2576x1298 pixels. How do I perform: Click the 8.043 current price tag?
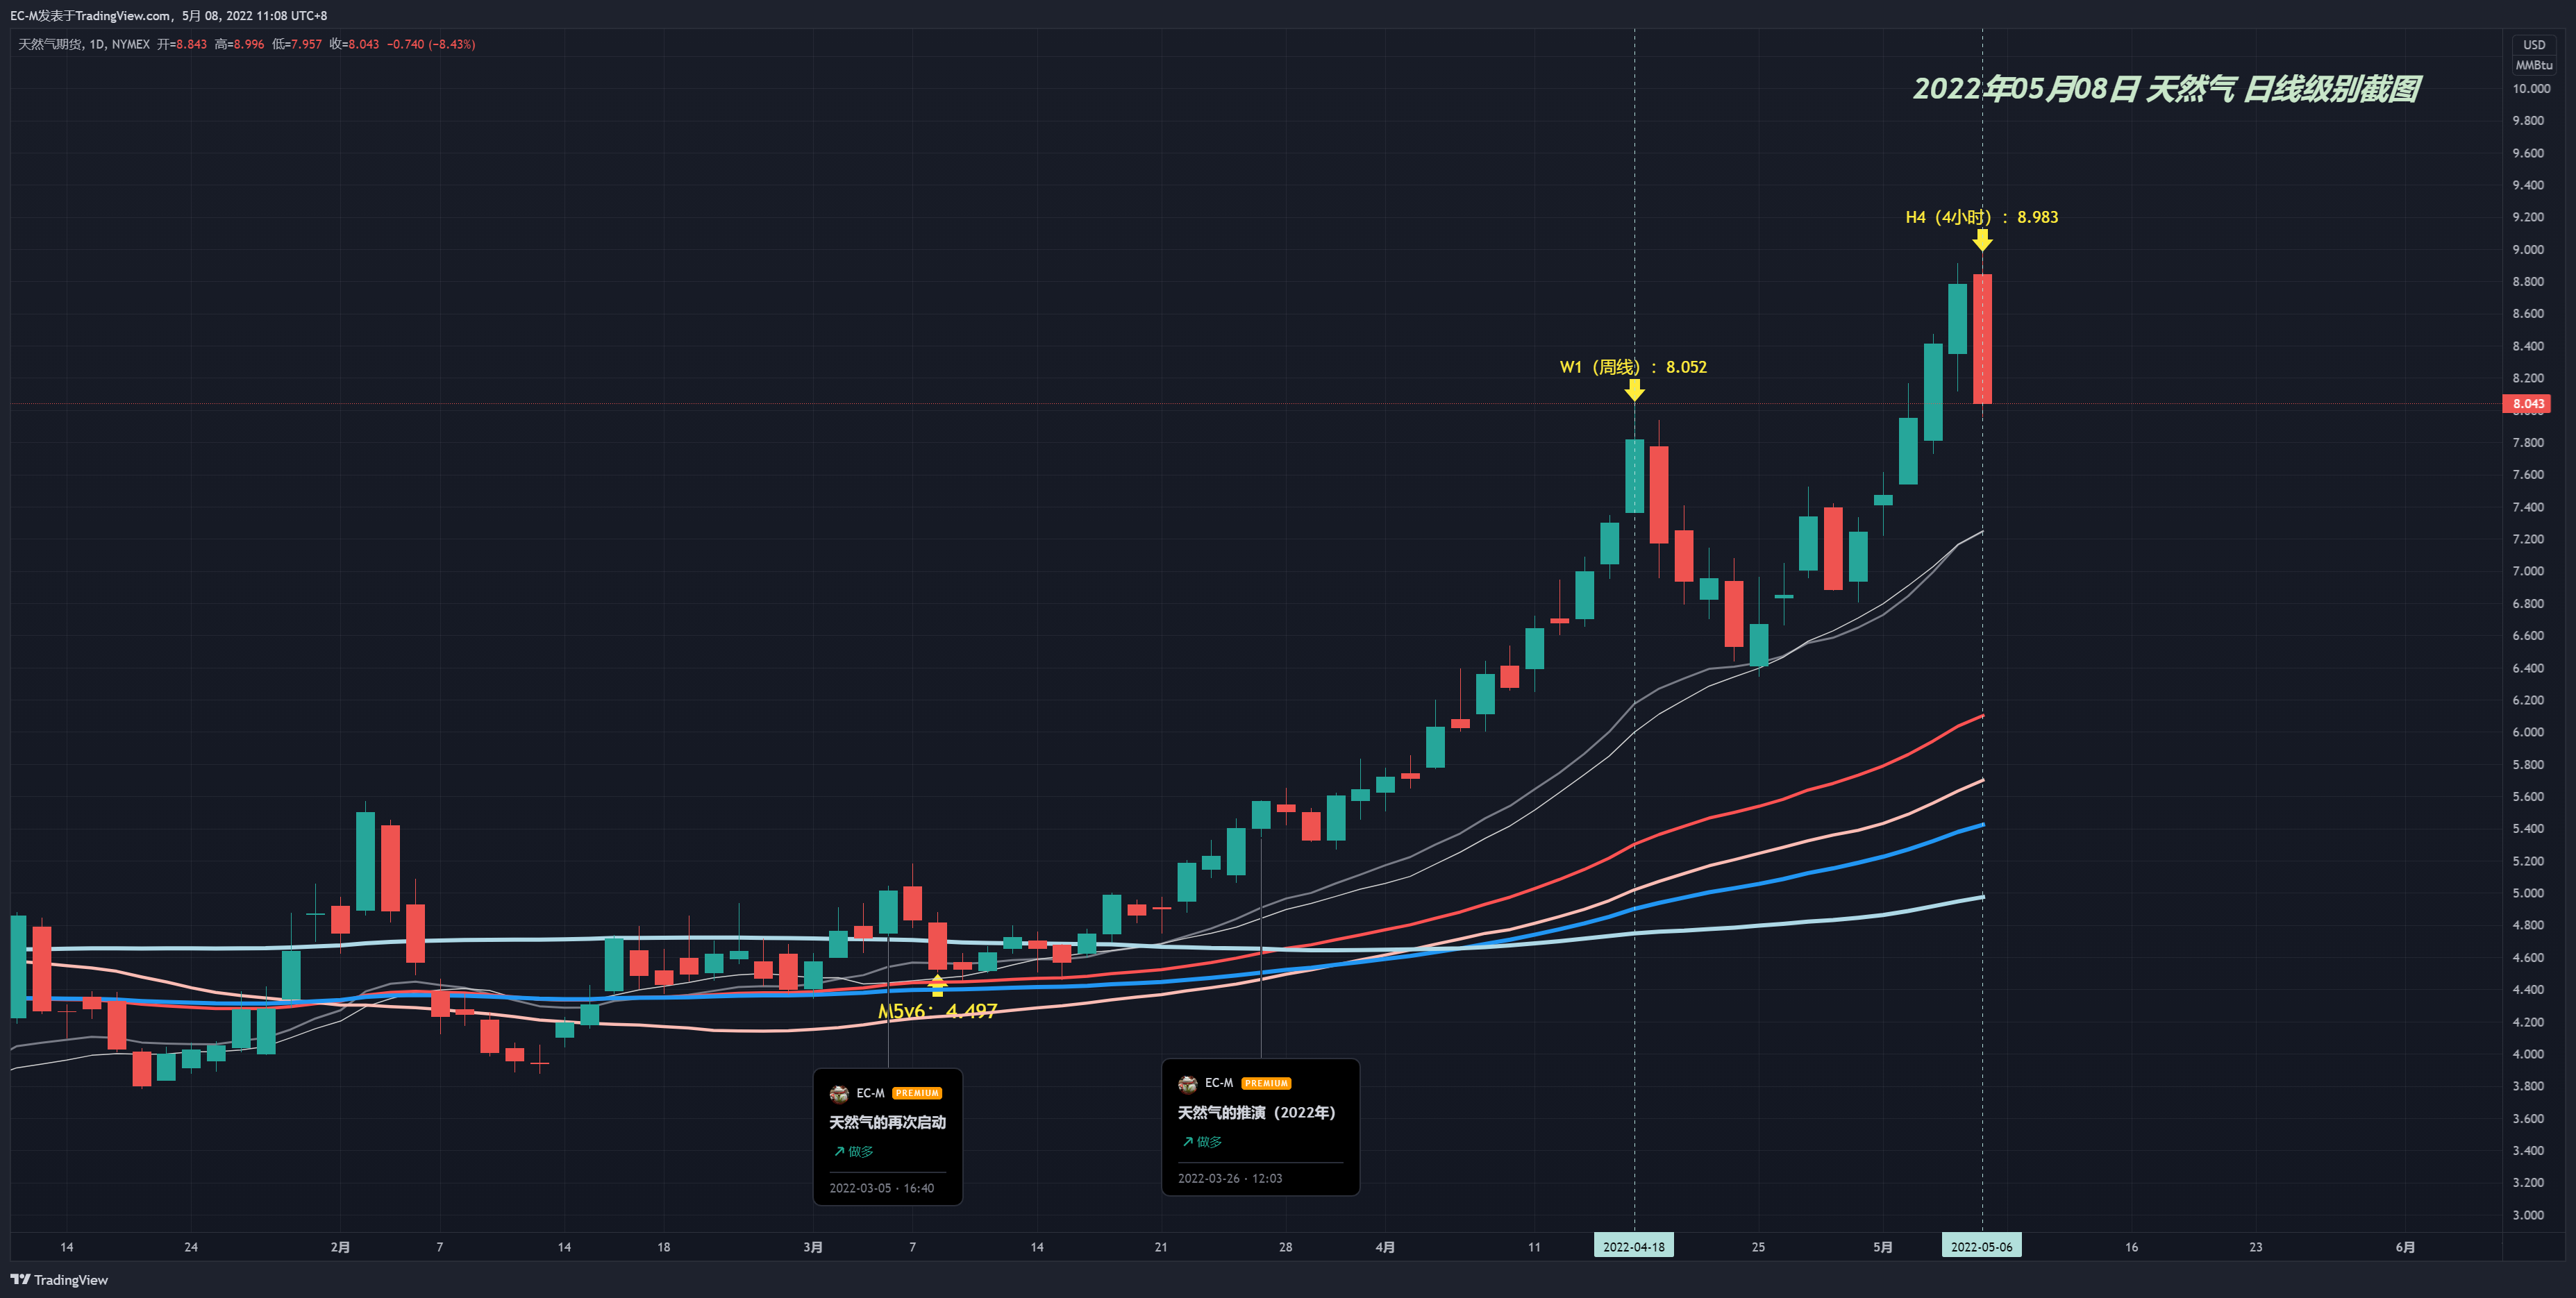tap(2527, 404)
